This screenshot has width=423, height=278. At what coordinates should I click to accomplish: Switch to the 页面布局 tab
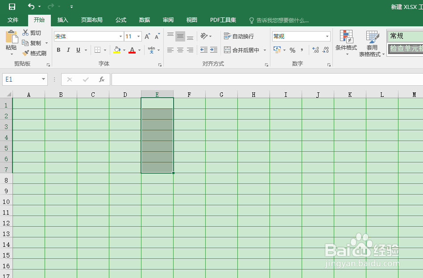click(x=92, y=20)
